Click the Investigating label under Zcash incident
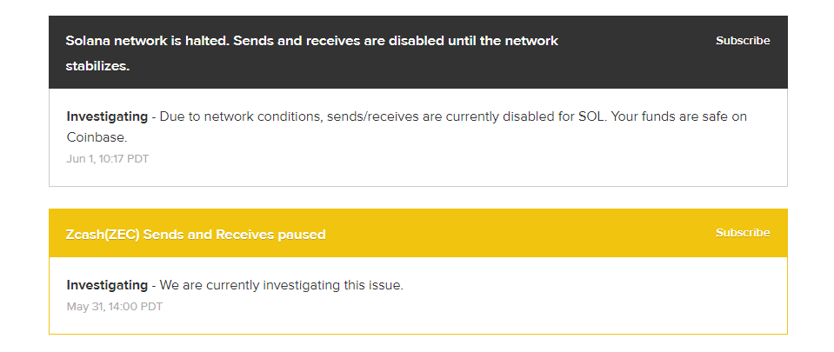This screenshot has height=352, width=834. click(107, 285)
